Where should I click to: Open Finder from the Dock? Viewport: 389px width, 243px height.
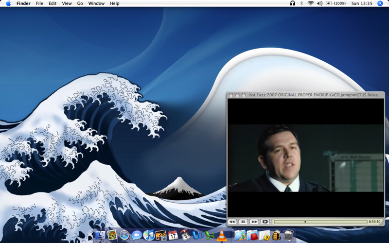(101, 235)
